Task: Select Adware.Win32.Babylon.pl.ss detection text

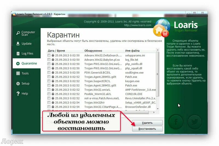Action: tap(102, 60)
